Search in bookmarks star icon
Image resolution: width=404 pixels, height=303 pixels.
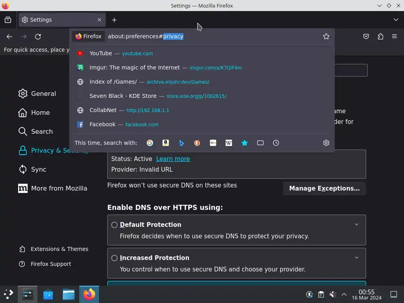click(245, 143)
